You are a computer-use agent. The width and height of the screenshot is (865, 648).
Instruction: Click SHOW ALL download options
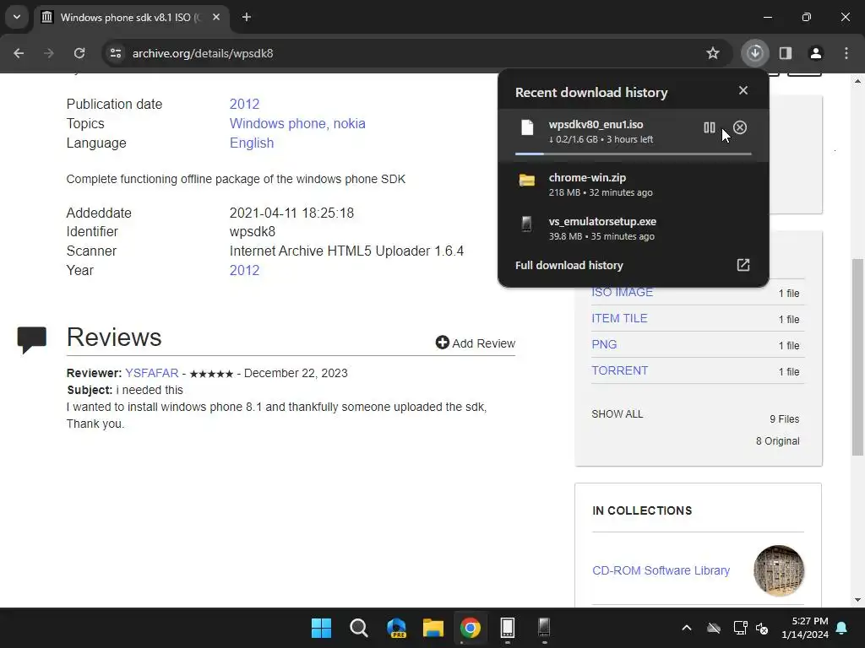click(x=617, y=413)
